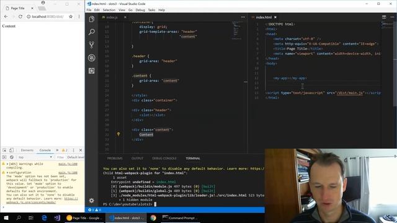Open the Go menu
397x223 pixels.
pyautogui.click(x=130, y=10)
